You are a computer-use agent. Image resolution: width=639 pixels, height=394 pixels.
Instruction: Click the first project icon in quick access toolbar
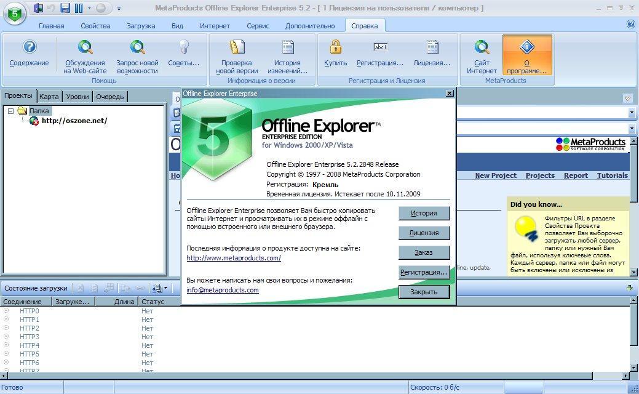point(38,8)
